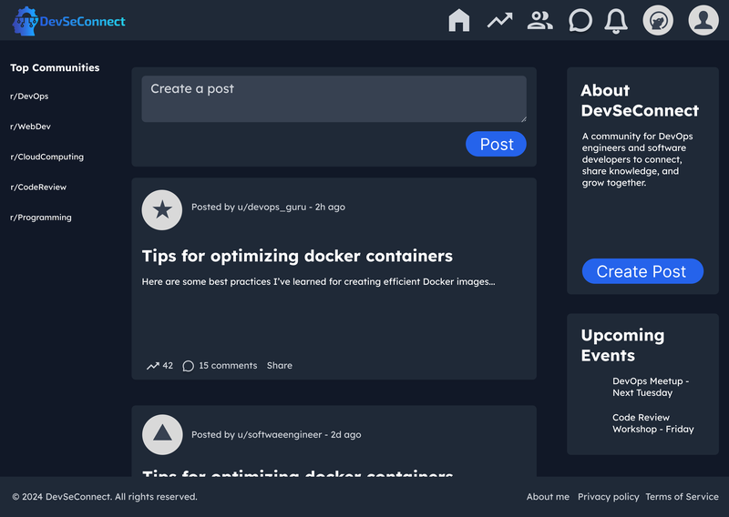
Task: Select the r/DevOps community
Action: (x=29, y=96)
